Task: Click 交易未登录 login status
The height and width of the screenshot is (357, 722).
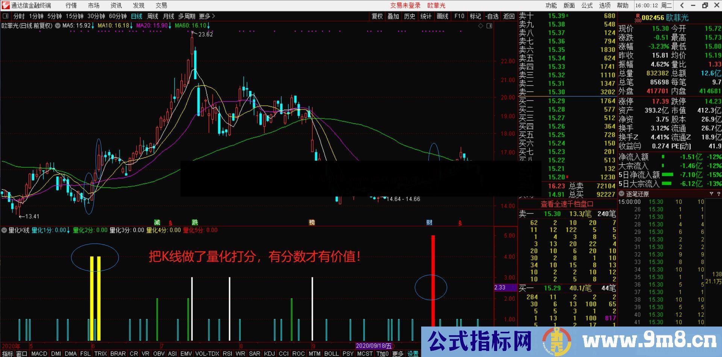Action: 405,5
